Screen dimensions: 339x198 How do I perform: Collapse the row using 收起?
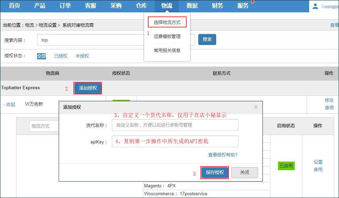(x=10, y=104)
